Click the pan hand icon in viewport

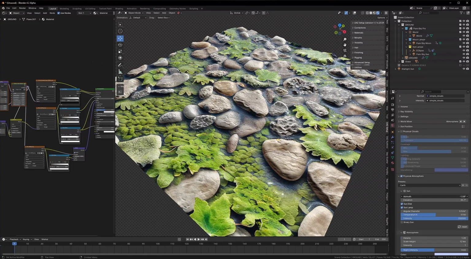coord(345,45)
